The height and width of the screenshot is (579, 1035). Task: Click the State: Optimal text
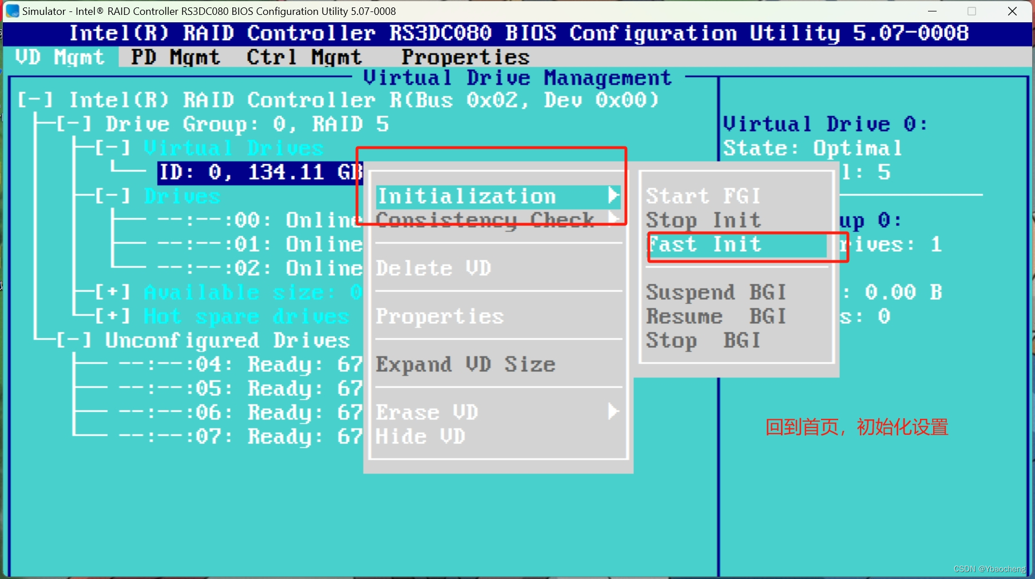(x=812, y=148)
